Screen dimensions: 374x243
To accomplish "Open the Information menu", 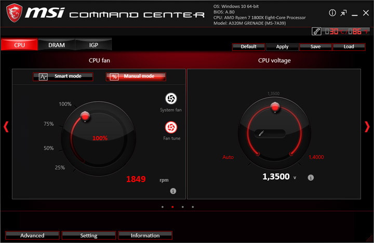I will [145, 235].
